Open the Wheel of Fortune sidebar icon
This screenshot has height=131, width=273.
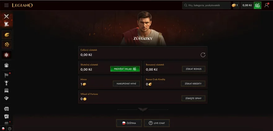(7, 44)
